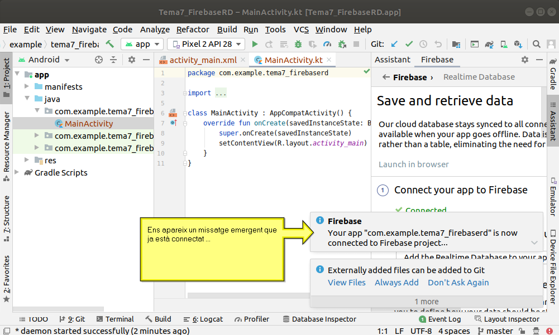Click Git Update Project blue arrow

pyautogui.click(x=394, y=44)
